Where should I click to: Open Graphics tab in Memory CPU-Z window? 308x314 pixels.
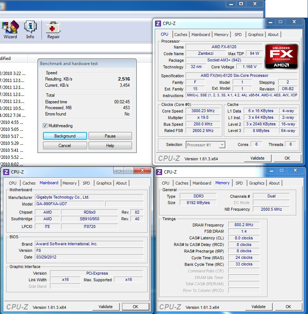tap(257, 183)
